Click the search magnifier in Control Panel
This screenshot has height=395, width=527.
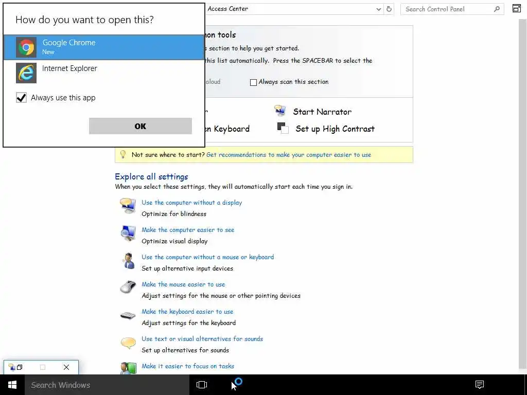click(497, 9)
